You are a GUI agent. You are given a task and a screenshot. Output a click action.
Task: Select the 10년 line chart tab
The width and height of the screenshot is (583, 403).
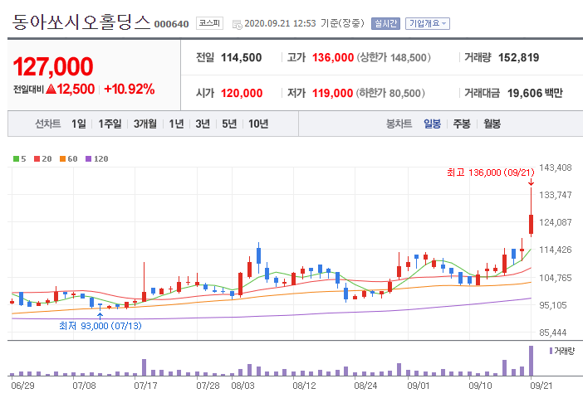point(258,124)
